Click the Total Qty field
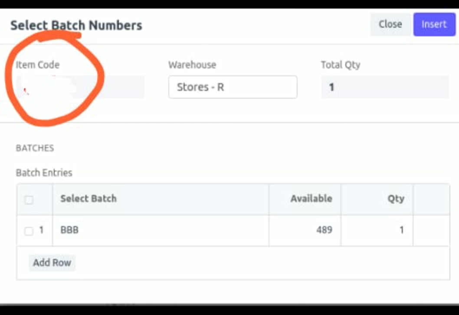 tap(385, 87)
